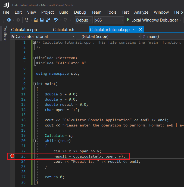Click the Save All icon
The width and height of the screenshot is (184, 187).
click(47, 20)
